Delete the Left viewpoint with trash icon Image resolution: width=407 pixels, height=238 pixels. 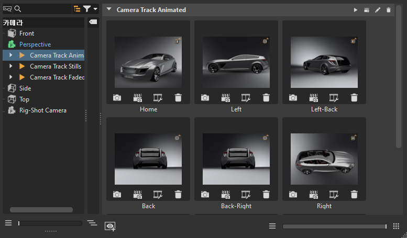click(266, 98)
